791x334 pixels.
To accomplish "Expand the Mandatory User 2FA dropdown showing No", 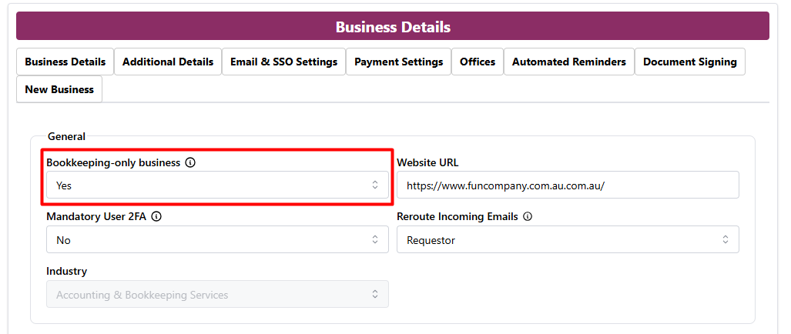I will click(x=208, y=240).
